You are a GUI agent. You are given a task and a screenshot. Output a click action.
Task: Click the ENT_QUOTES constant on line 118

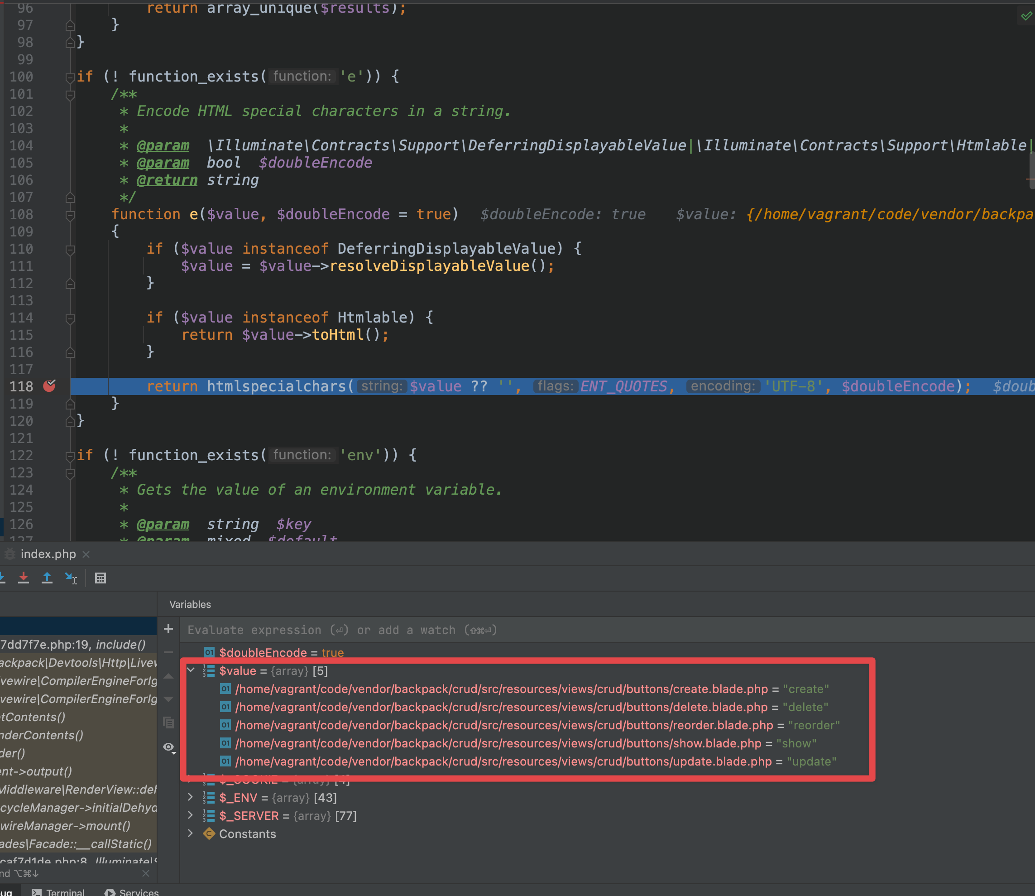pos(623,386)
